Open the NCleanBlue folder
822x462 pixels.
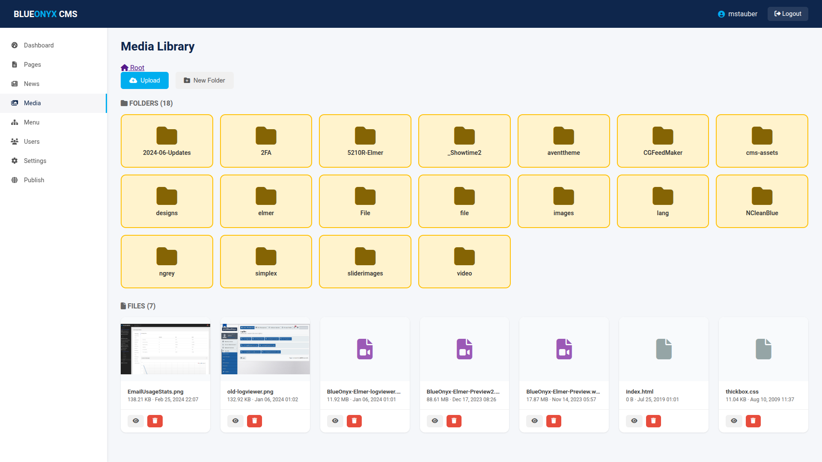click(762, 201)
